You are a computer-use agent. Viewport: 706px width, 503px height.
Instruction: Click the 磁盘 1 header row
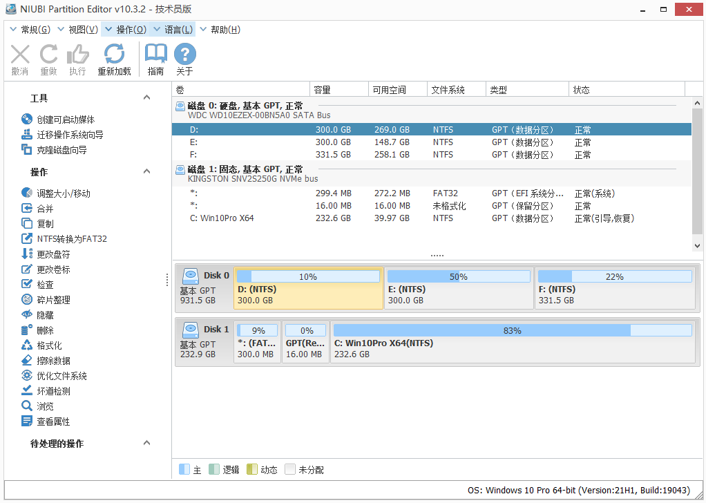coord(432,174)
